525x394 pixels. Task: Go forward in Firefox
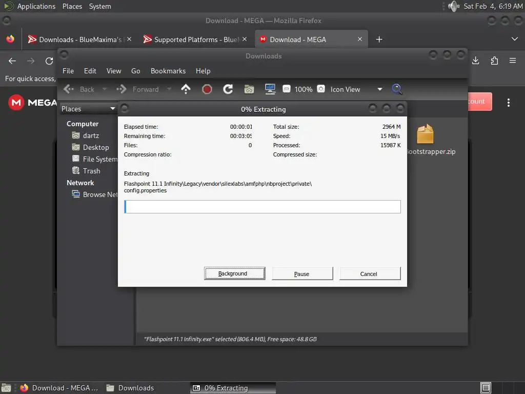pyautogui.click(x=31, y=61)
